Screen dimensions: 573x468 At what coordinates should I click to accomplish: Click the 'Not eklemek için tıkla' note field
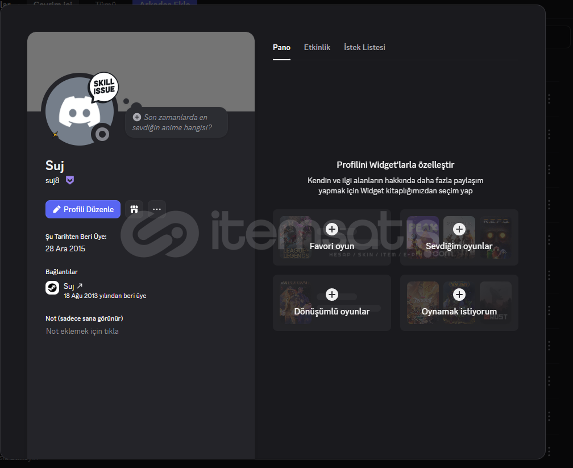point(82,331)
